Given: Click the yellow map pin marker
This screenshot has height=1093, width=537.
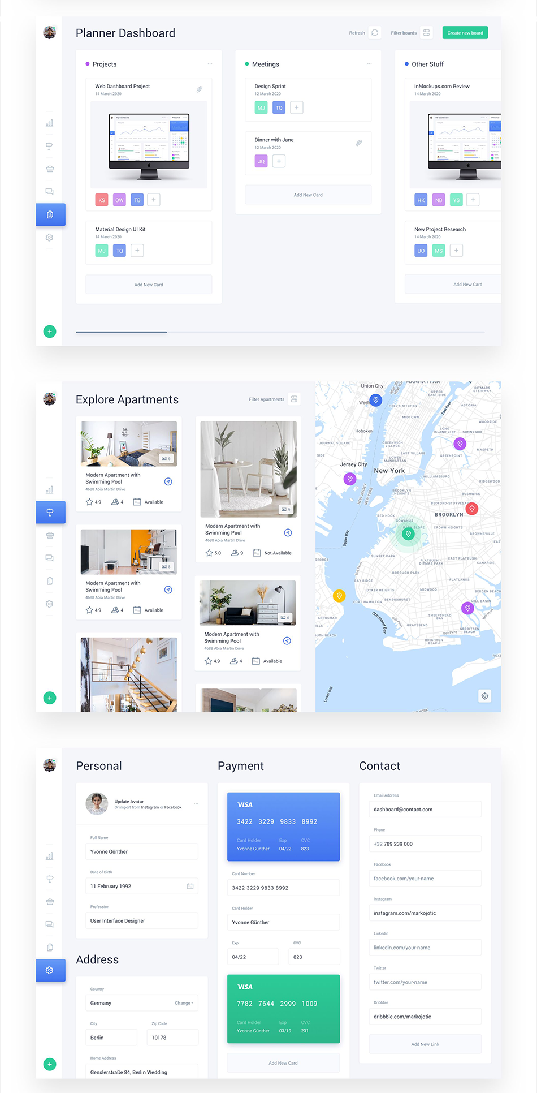Looking at the screenshot, I should [339, 595].
